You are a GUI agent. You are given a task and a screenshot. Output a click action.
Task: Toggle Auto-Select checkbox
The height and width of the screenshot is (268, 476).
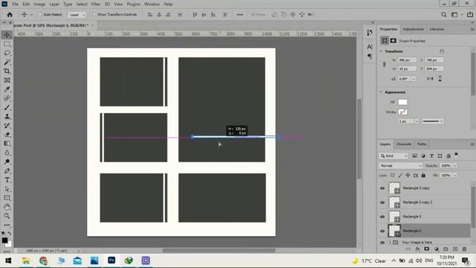(x=40, y=15)
